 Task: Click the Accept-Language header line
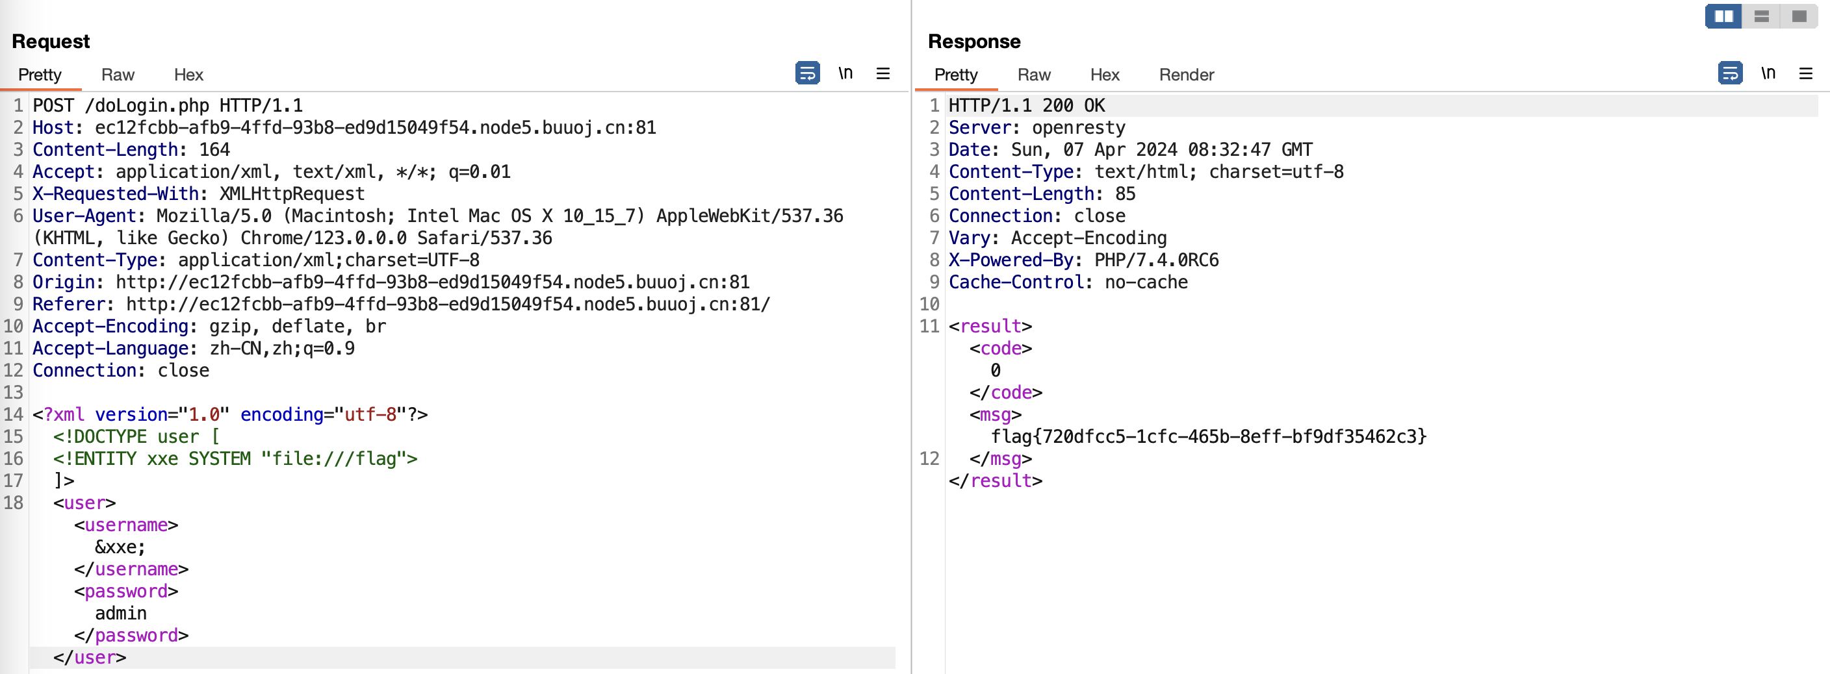click(x=194, y=347)
